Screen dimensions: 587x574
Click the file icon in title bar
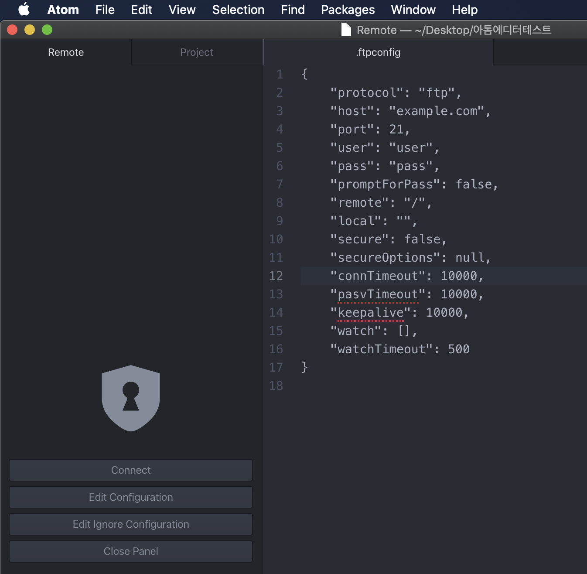346,30
